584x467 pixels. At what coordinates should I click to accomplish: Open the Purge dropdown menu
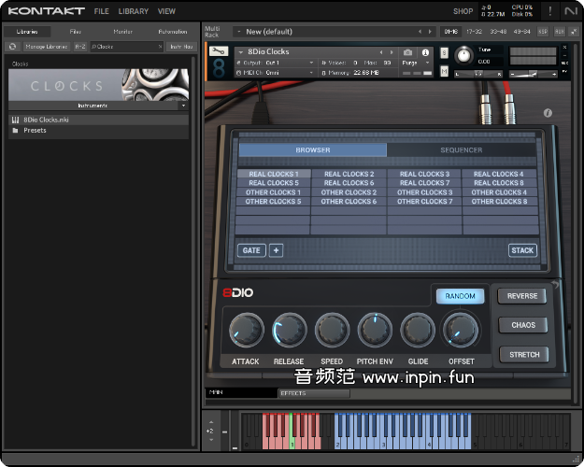click(x=414, y=62)
